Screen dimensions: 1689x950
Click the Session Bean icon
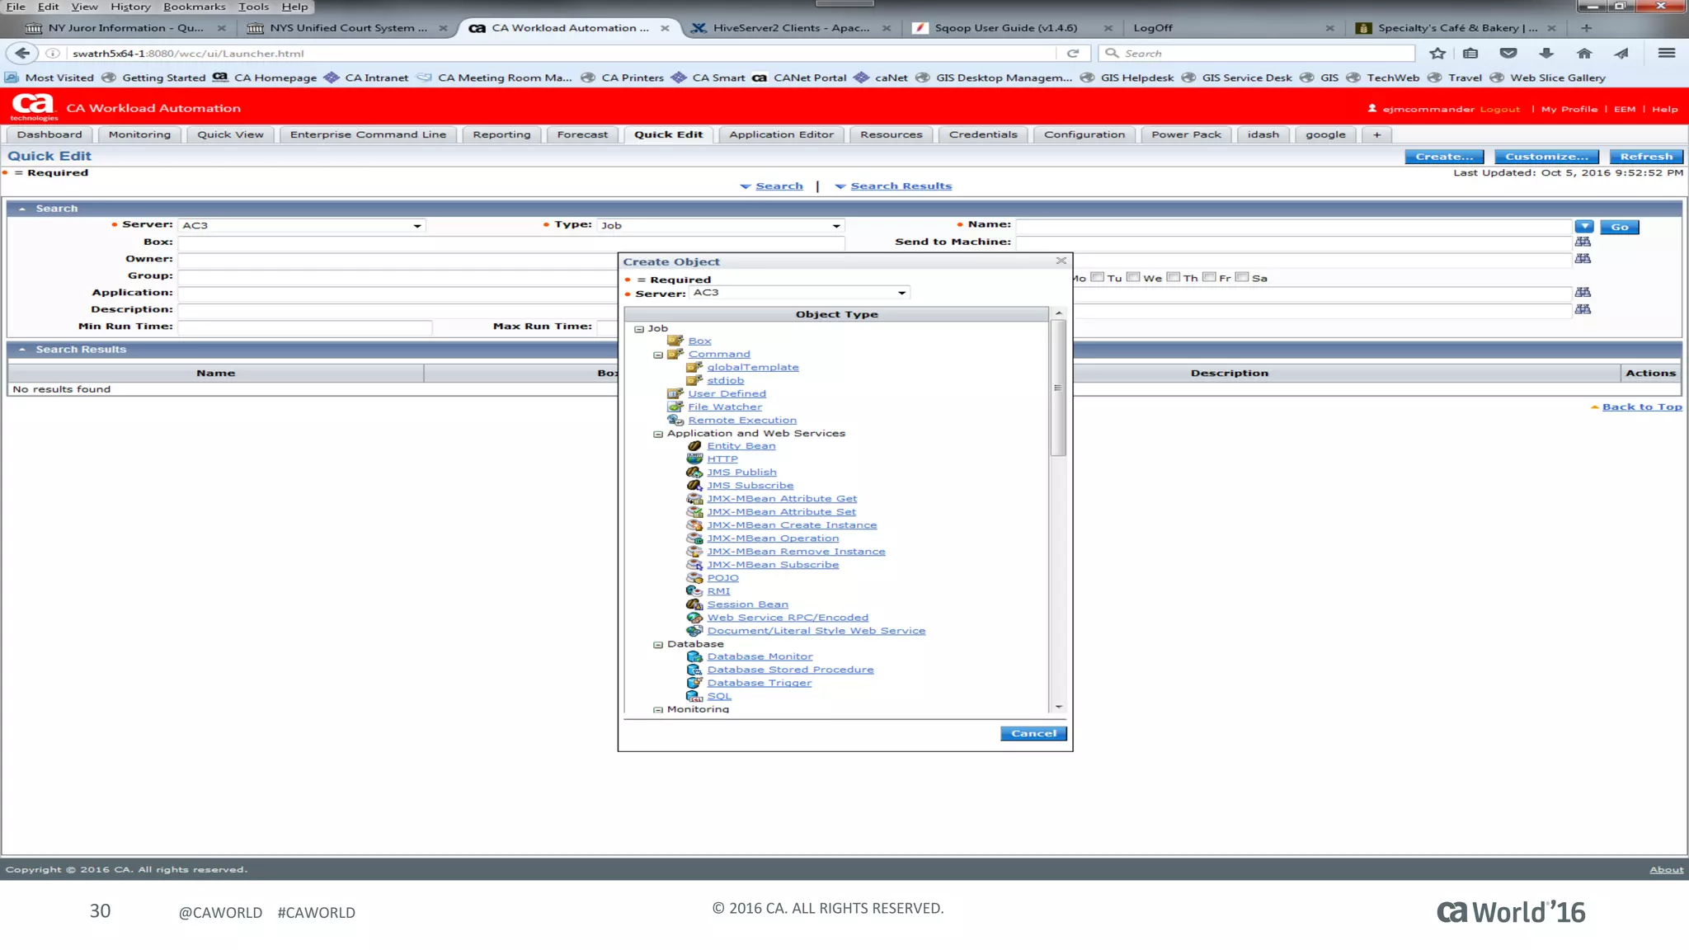point(694,604)
